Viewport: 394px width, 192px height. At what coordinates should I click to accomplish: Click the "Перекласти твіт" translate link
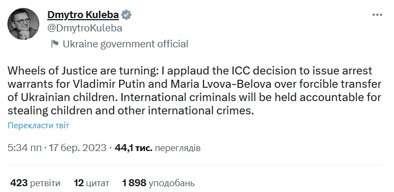pyautogui.click(x=38, y=126)
